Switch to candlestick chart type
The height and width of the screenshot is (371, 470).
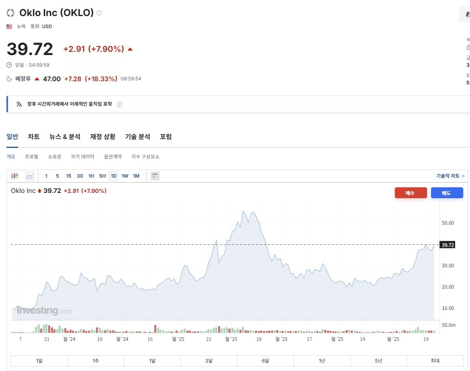coord(15,176)
